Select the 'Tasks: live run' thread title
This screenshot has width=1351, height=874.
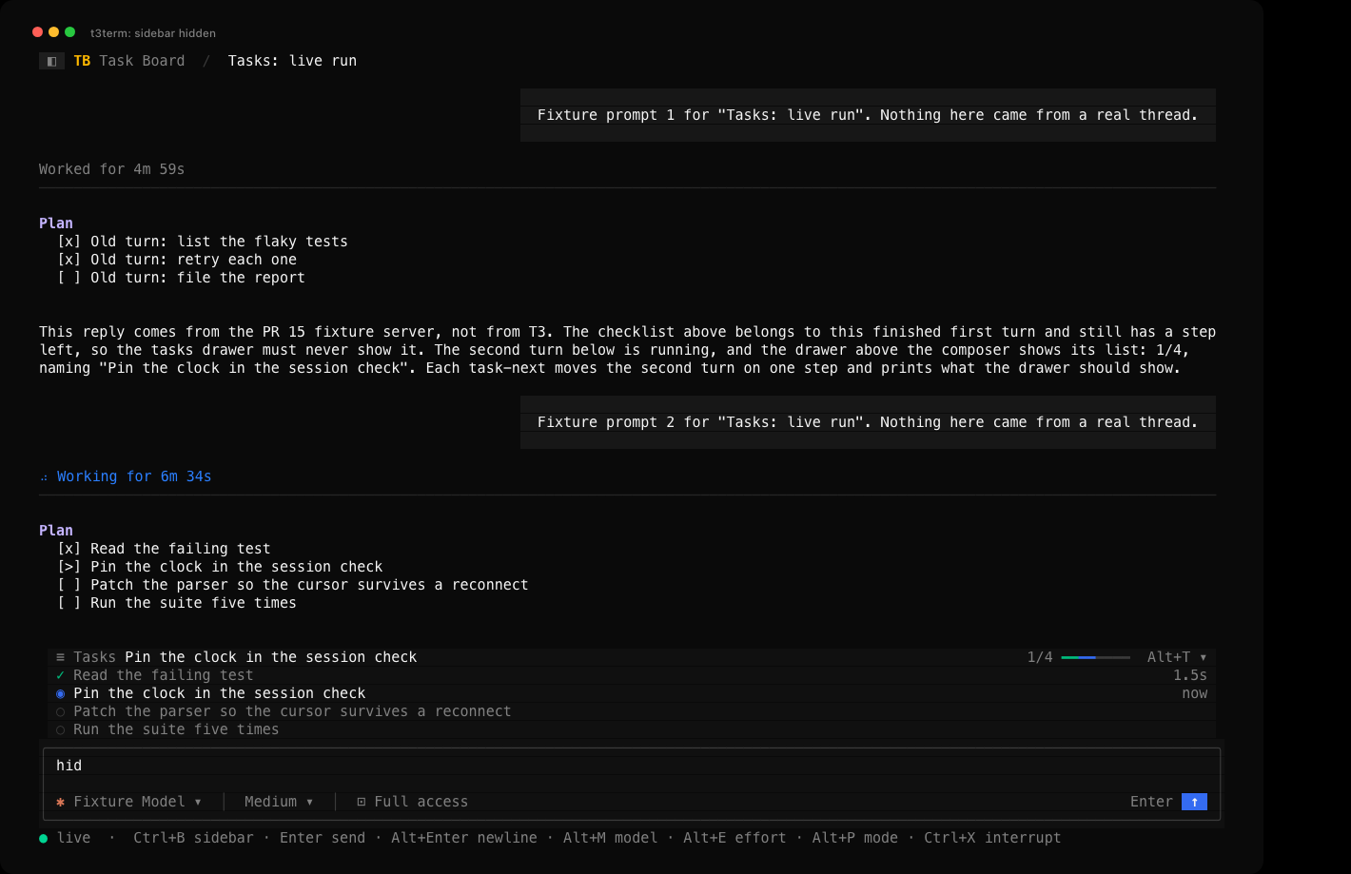tap(292, 61)
